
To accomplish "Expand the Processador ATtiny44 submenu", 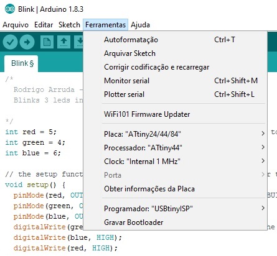I will click(184, 148).
